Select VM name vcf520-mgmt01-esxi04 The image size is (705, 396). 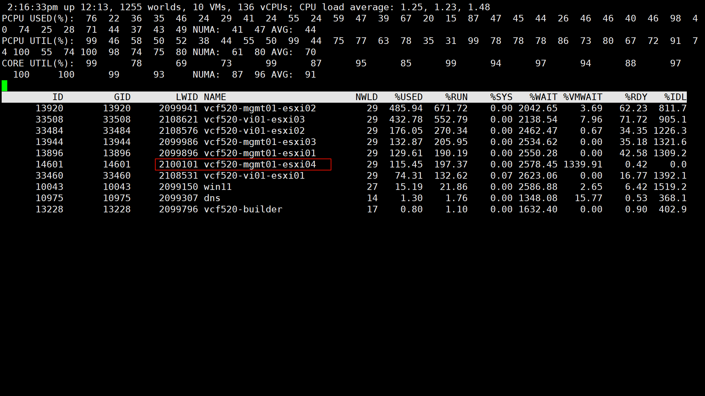coord(260,164)
